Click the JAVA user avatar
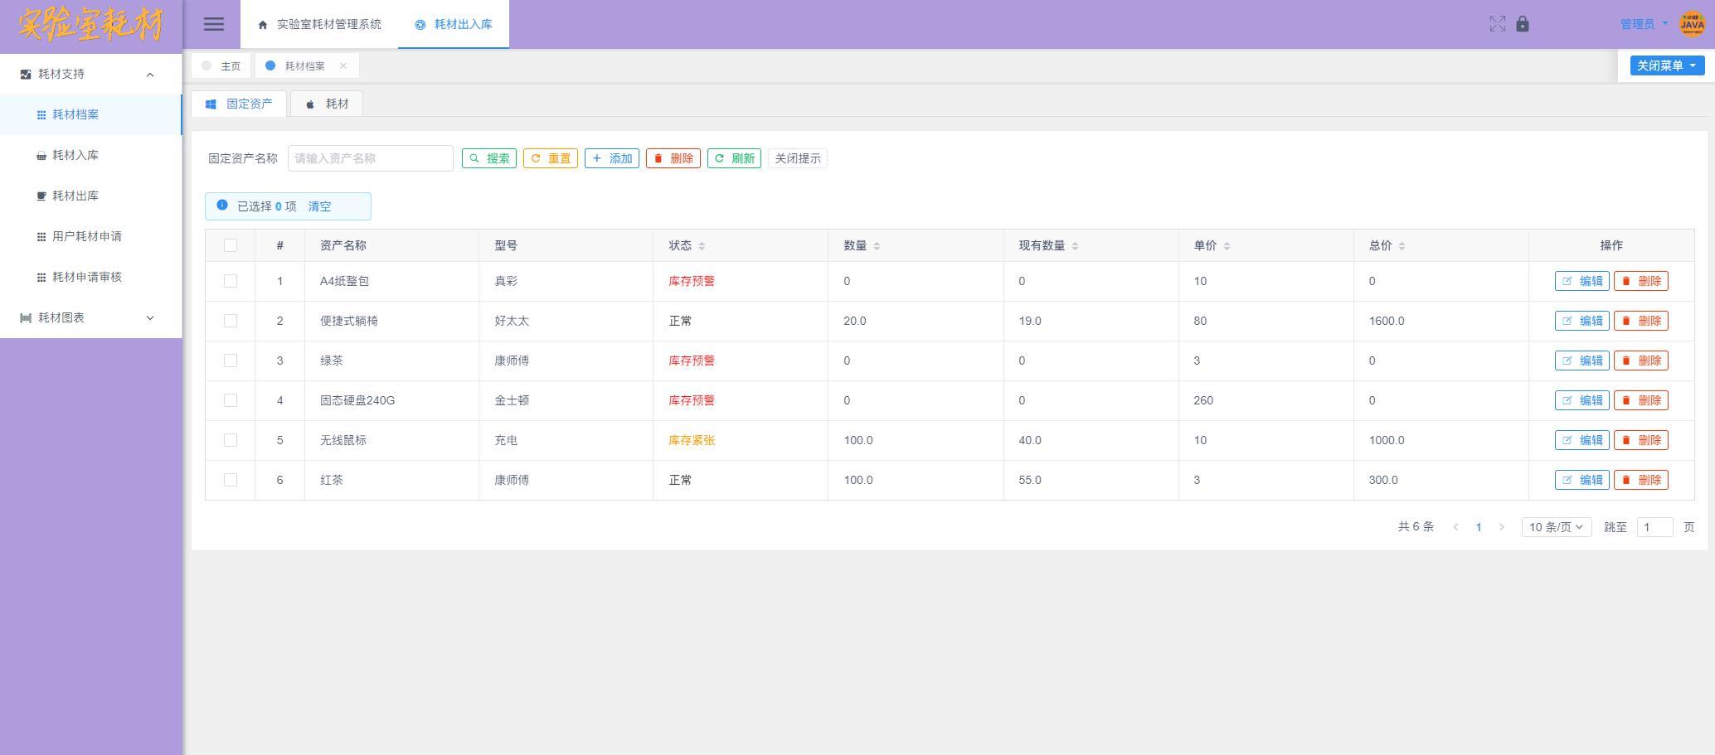 1692,24
